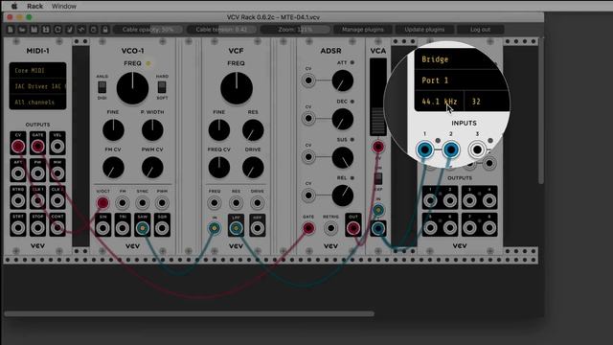Toggle the ANLG/DIGI switch on VCO-1
613x345 pixels.
[102, 87]
